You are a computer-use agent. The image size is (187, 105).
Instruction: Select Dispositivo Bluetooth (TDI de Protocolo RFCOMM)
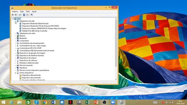tap(40, 26)
